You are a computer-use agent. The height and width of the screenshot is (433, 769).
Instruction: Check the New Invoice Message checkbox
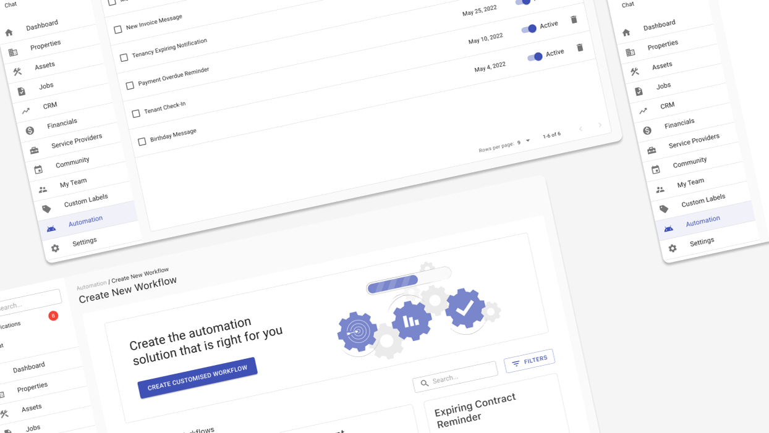(x=118, y=30)
